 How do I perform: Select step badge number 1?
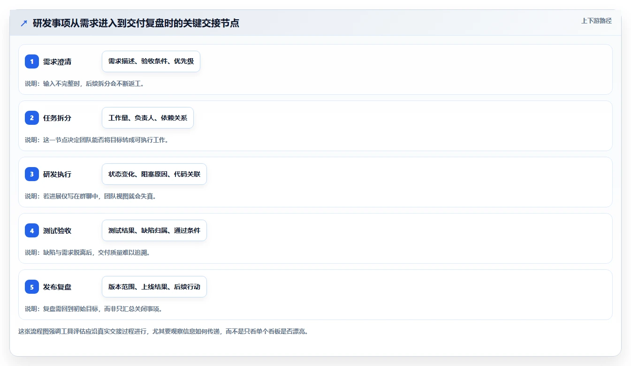tap(32, 61)
